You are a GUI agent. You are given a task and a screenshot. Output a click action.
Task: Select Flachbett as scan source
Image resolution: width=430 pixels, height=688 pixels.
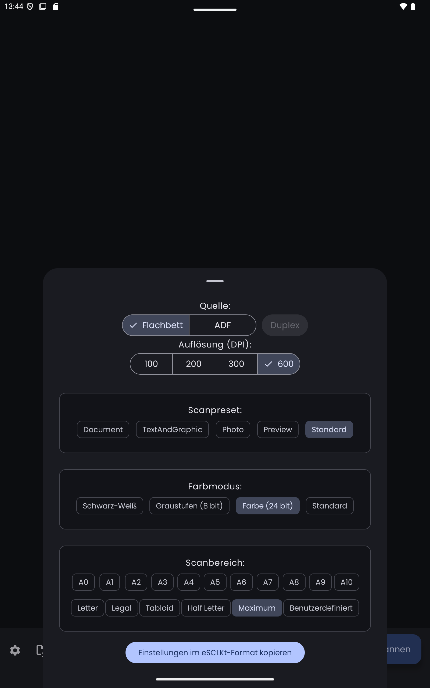click(x=156, y=325)
